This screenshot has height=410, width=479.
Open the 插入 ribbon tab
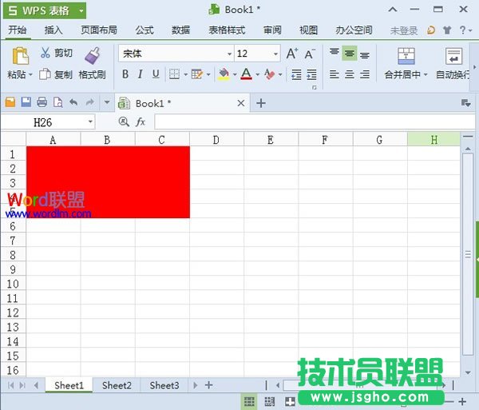click(53, 30)
